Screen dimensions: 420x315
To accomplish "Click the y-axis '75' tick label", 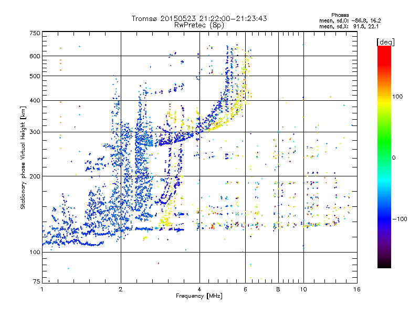I will 37,281.
